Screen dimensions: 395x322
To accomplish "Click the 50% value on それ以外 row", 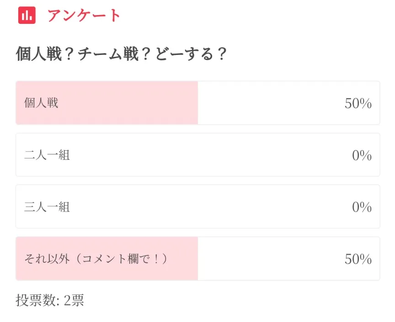I will click(358, 259).
